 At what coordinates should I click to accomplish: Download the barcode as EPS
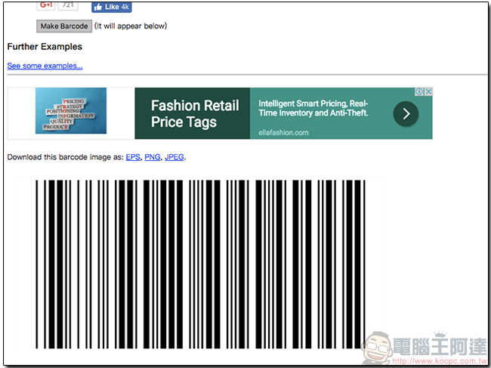click(133, 157)
